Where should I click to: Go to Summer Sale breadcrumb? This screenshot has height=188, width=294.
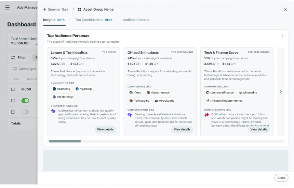[58, 9]
